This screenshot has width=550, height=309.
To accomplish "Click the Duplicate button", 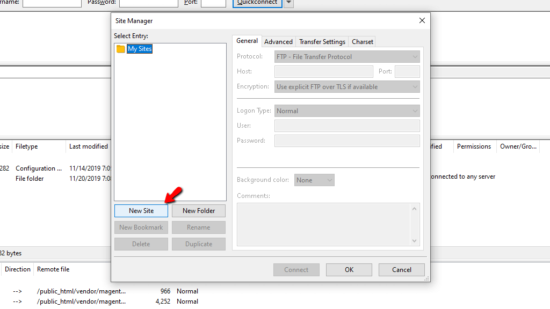I will click(199, 244).
